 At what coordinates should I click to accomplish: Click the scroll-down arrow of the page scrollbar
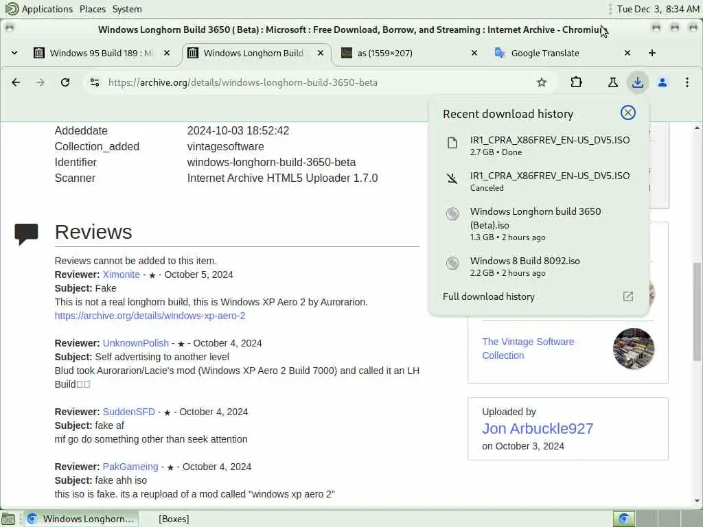(x=698, y=501)
